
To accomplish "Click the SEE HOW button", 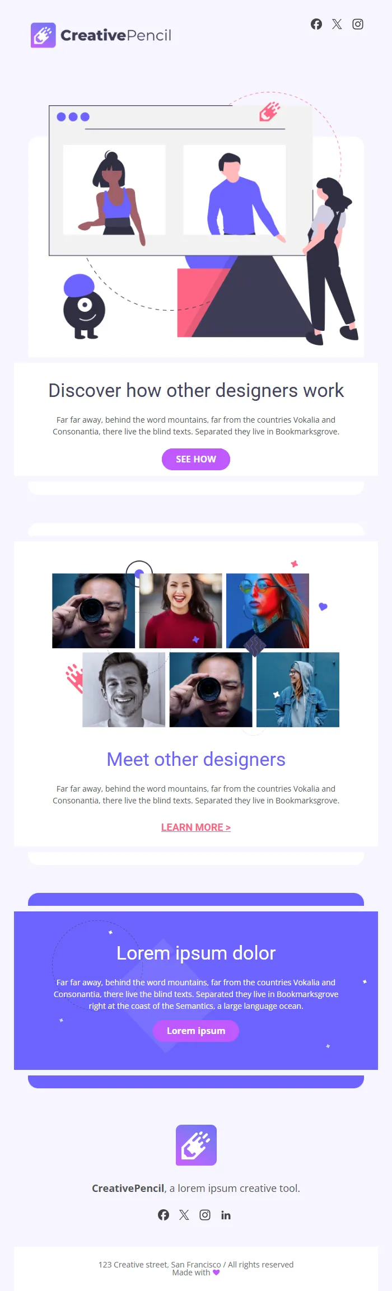I will [x=196, y=459].
